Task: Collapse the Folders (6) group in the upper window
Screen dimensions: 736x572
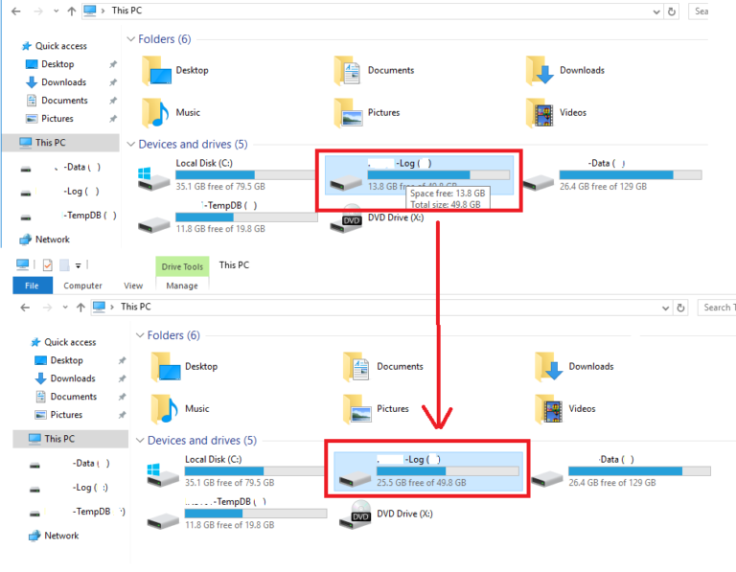Action: coord(131,39)
